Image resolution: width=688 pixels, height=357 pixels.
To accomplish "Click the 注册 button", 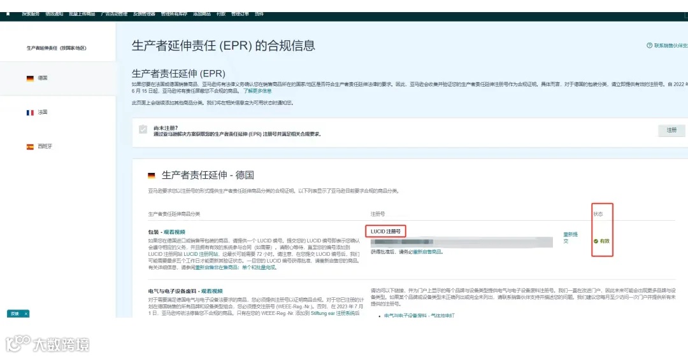I will (x=671, y=130).
